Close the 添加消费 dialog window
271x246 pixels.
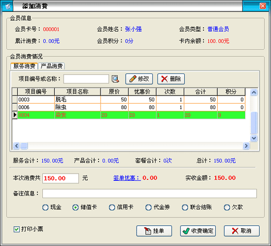(263, 6)
